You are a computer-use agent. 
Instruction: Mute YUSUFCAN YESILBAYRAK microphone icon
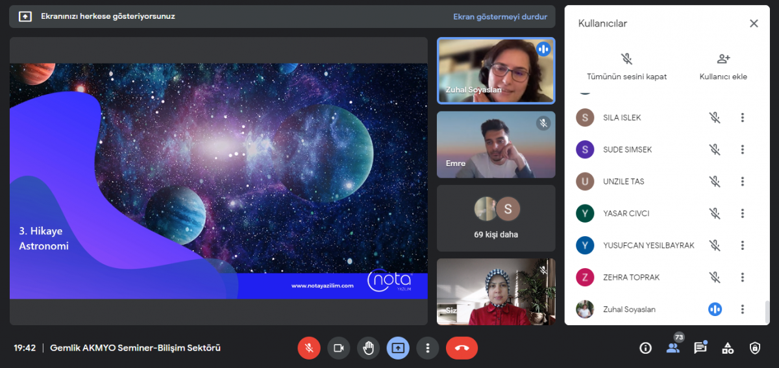pyautogui.click(x=715, y=245)
